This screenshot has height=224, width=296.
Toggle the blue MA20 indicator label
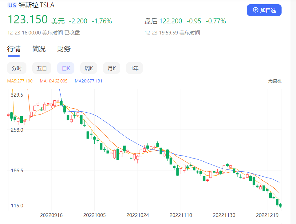pos(89,81)
